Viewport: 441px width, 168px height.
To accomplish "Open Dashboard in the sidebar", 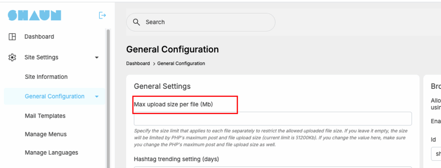I will [39, 37].
